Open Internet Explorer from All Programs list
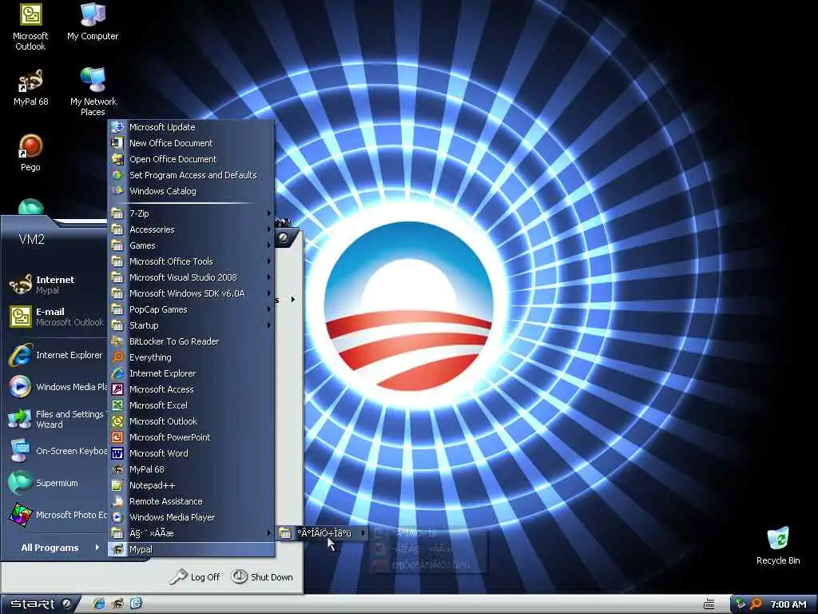Image resolution: width=818 pixels, height=614 pixels. click(191, 373)
